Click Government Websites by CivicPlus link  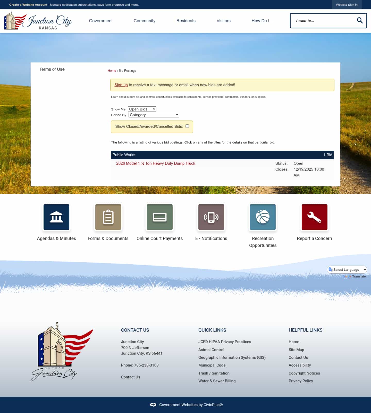click(191, 405)
